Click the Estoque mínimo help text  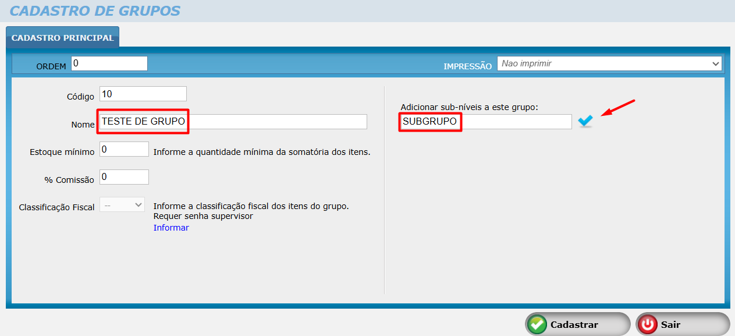click(x=262, y=153)
